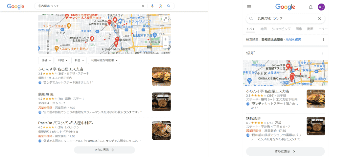Select 地図 tab
345x157 pixels.
pyautogui.click(x=264, y=29)
